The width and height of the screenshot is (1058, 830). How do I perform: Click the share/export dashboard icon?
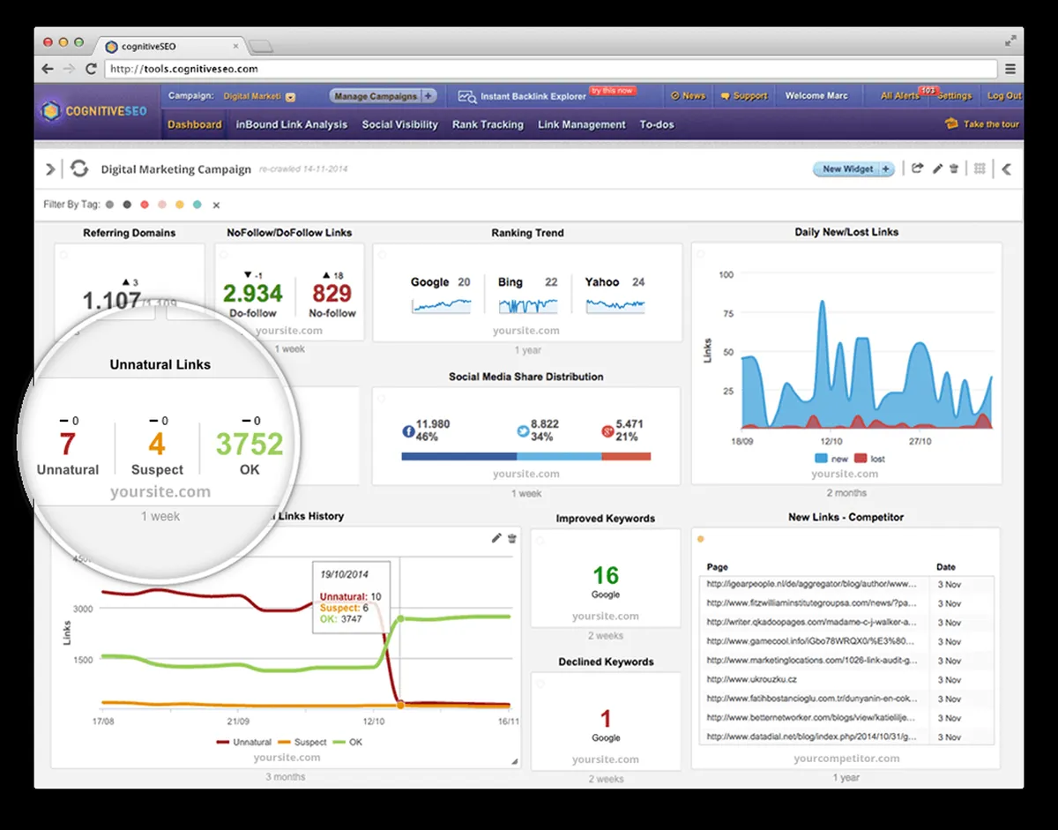(x=917, y=168)
